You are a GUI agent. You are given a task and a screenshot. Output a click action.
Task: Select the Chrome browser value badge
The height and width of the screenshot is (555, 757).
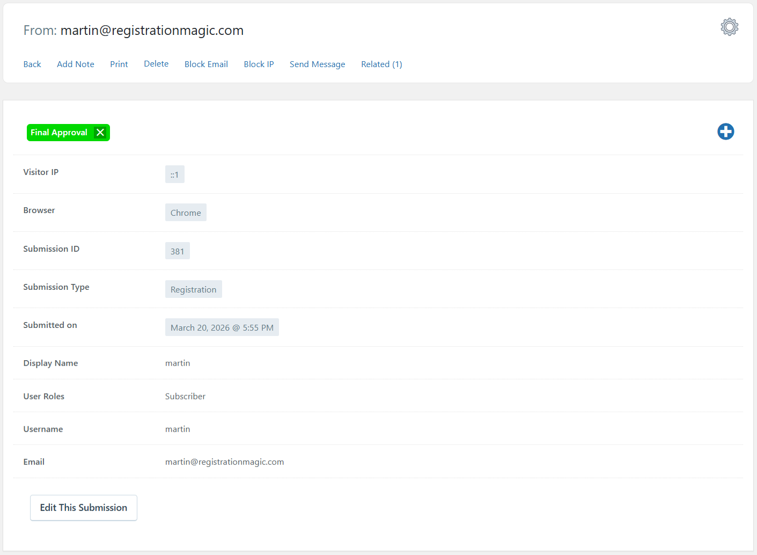(186, 213)
